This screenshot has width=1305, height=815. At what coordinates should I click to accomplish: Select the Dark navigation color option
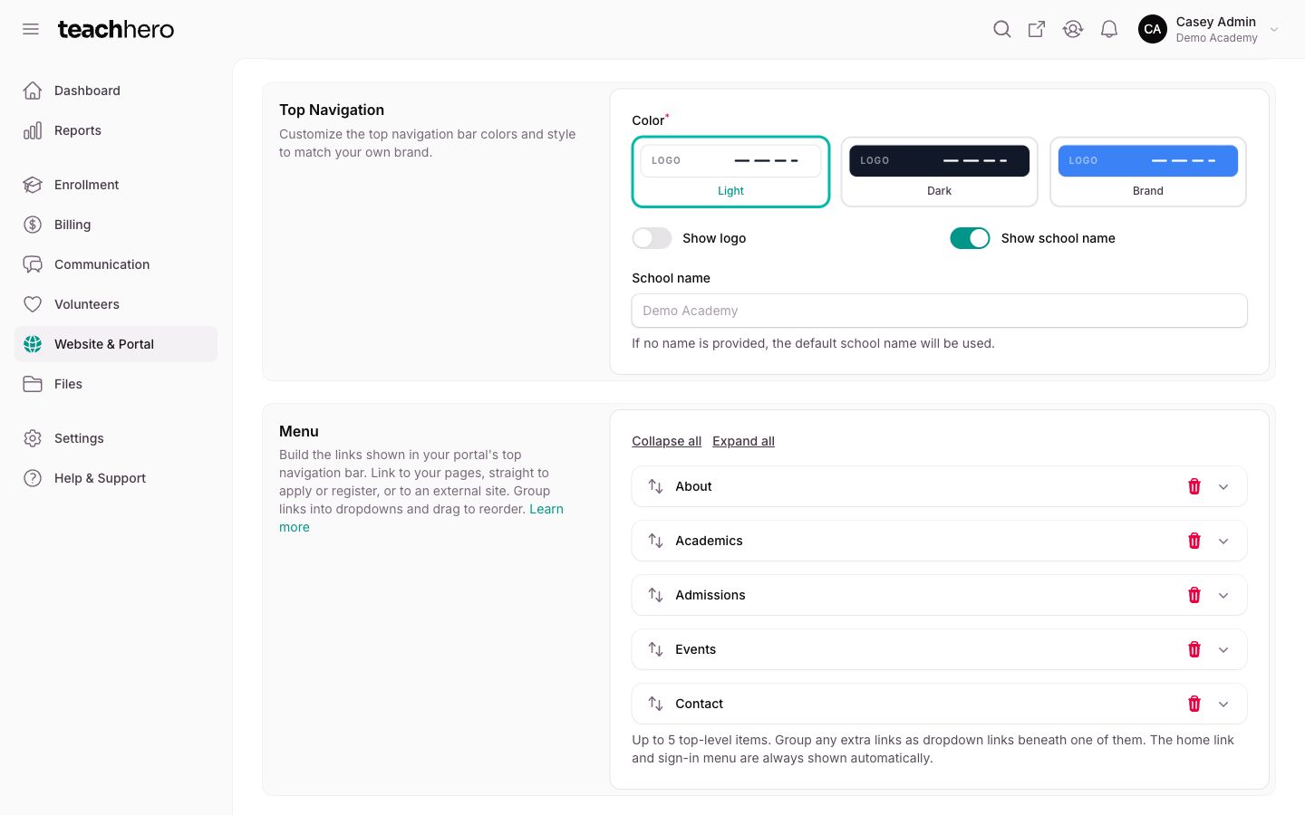[x=939, y=172]
